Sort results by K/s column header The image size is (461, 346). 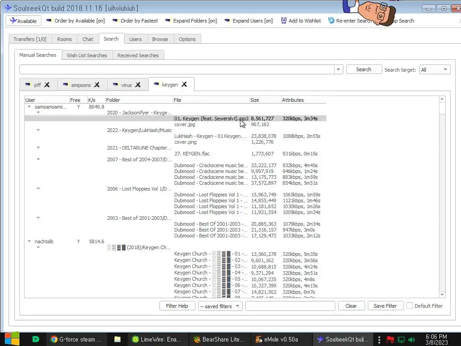[96, 100]
